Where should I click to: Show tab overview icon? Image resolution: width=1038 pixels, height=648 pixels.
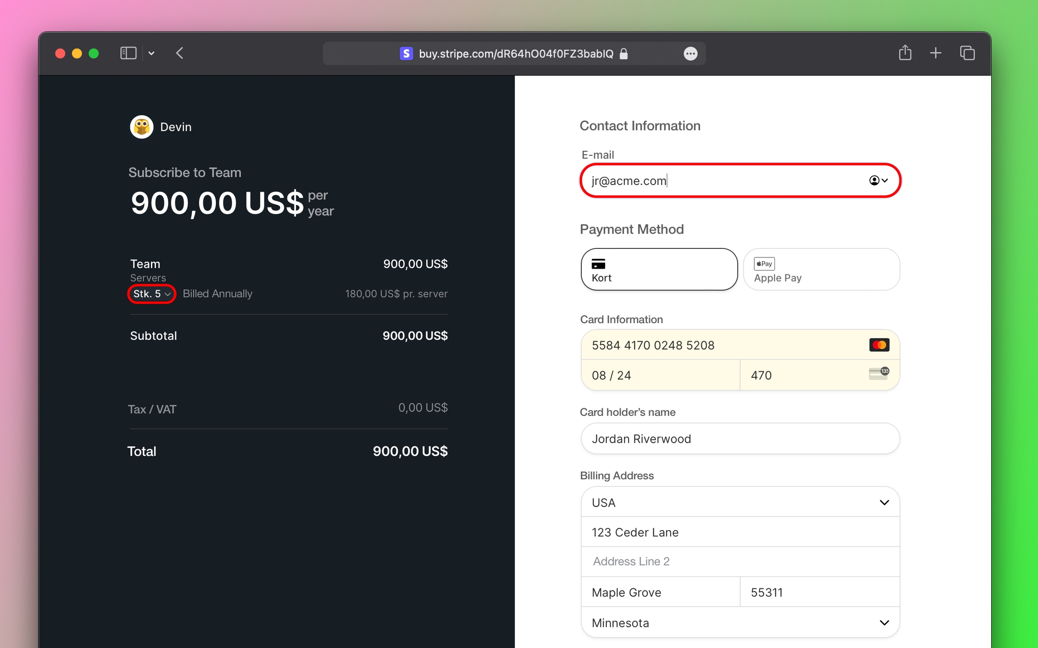click(967, 53)
